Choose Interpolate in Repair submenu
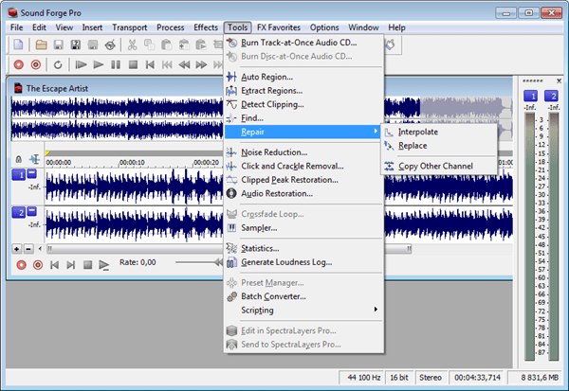569x391 pixels. [418, 132]
